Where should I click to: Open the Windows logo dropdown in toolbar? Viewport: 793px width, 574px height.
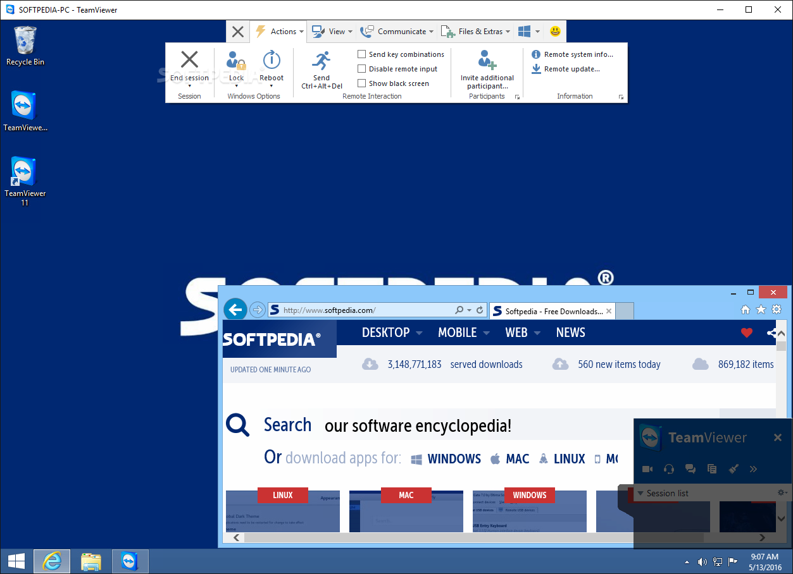[529, 32]
